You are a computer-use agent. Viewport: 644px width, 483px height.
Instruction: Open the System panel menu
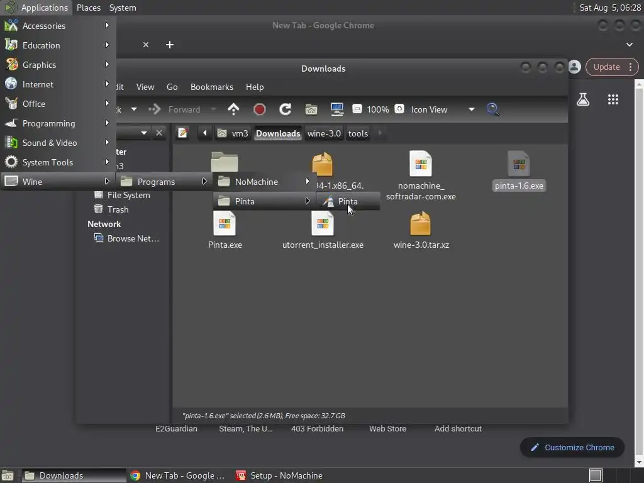click(x=123, y=8)
